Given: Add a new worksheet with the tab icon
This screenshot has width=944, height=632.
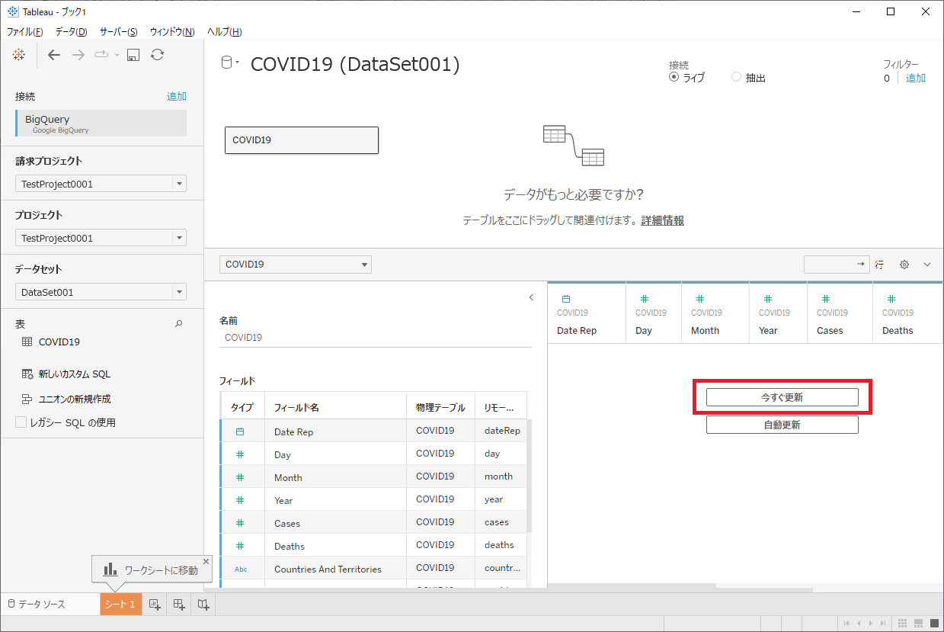Looking at the screenshot, I should tap(155, 605).
